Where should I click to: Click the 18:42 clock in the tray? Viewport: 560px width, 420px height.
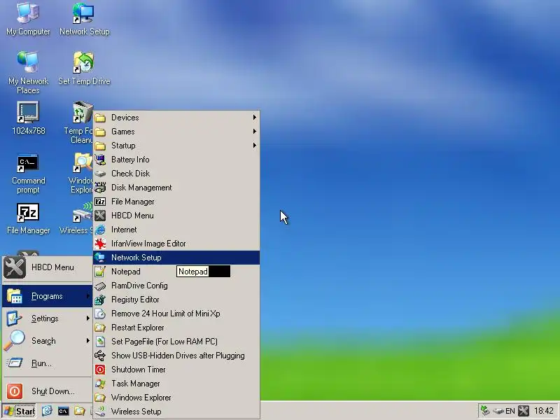(x=544, y=411)
